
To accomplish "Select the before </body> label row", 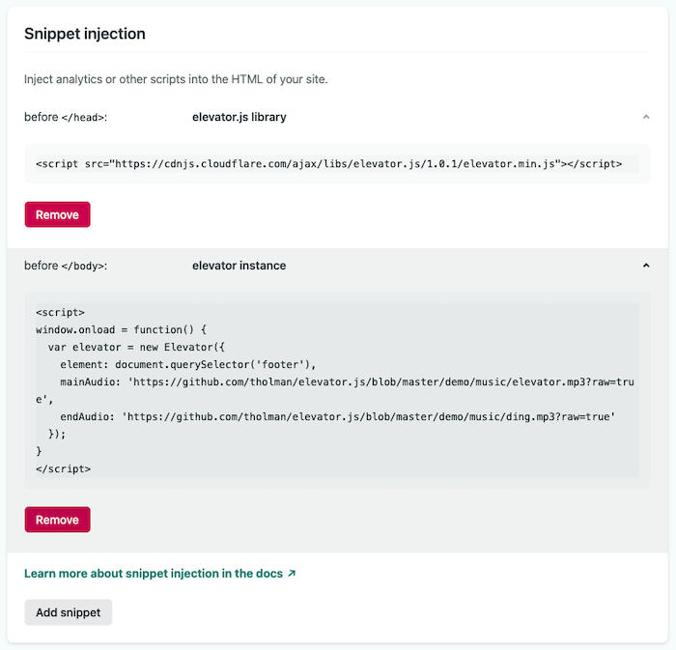I will pyautogui.click(x=65, y=266).
